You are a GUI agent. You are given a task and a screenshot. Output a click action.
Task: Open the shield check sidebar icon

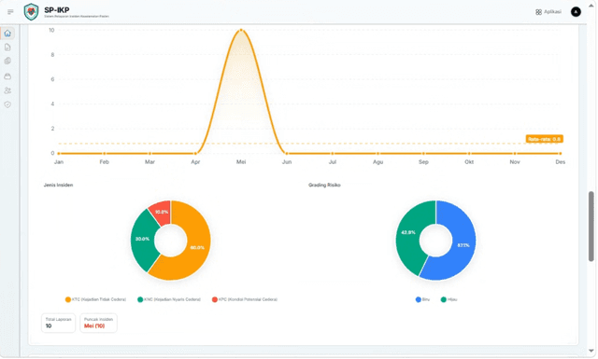tap(7, 104)
